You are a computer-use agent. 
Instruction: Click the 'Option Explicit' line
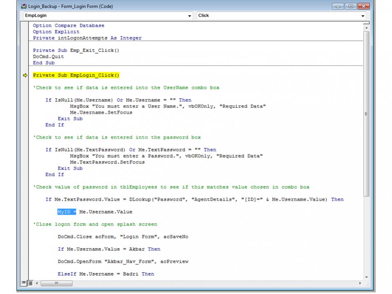coord(56,32)
